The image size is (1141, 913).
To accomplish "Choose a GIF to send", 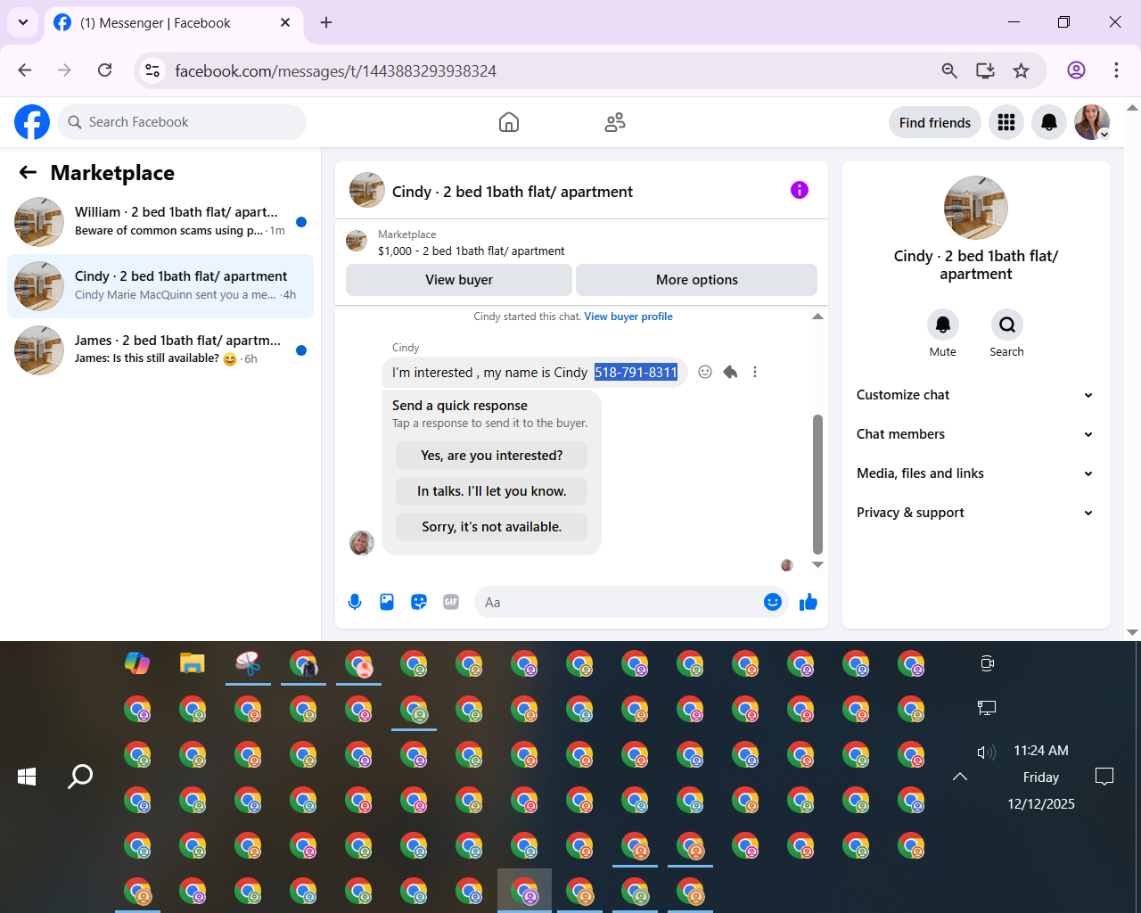I will pyautogui.click(x=451, y=602).
